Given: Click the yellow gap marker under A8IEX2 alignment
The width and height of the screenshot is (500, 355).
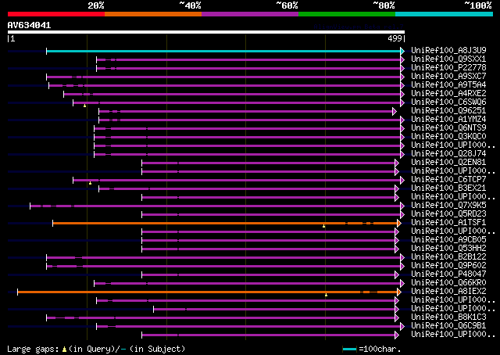Looking at the screenshot, I should 327,295.
